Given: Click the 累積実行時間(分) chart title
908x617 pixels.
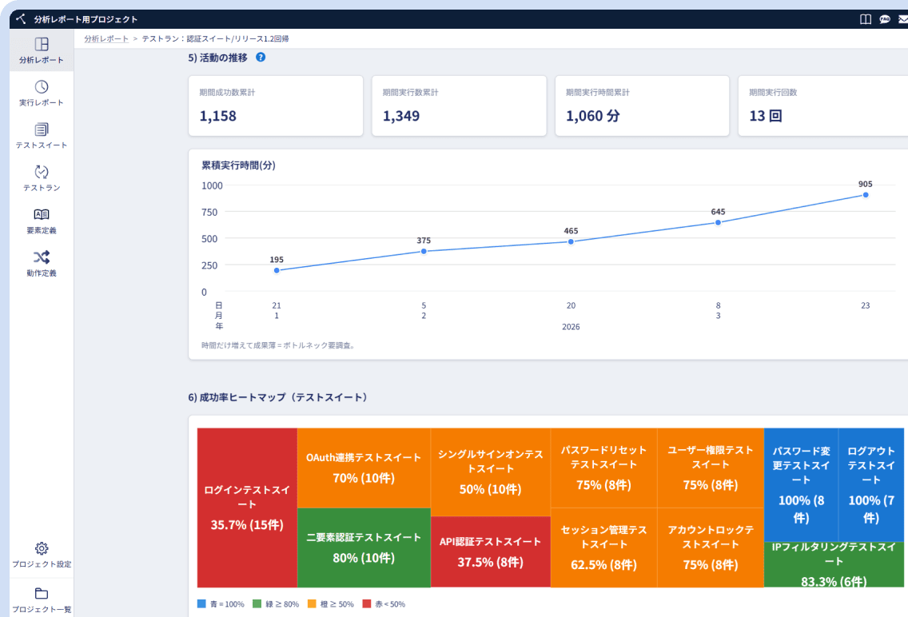Looking at the screenshot, I should [x=238, y=165].
